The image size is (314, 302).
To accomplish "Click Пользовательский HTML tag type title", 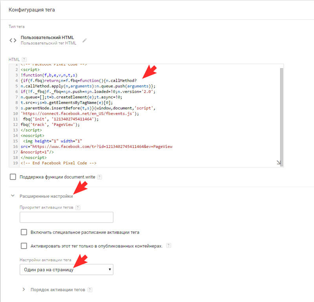I will [x=47, y=37].
